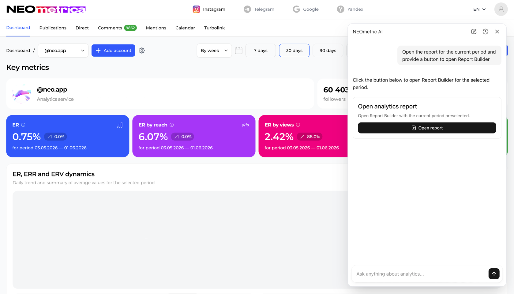The width and height of the screenshot is (514, 294).
Task: Click the 88.0% change badge
Action: (310, 137)
